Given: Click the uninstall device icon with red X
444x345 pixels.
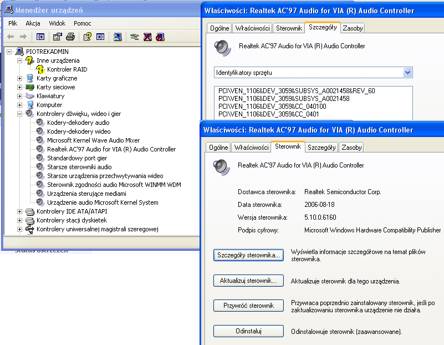Looking at the screenshot, I should click(x=147, y=37).
